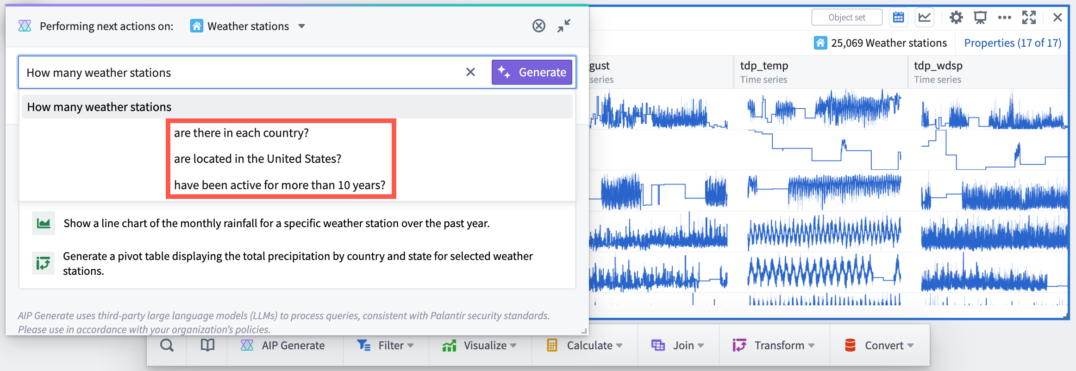Click the pivot table suggestion icon
The height and width of the screenshot is (371, 1076).
coord(44,264)
